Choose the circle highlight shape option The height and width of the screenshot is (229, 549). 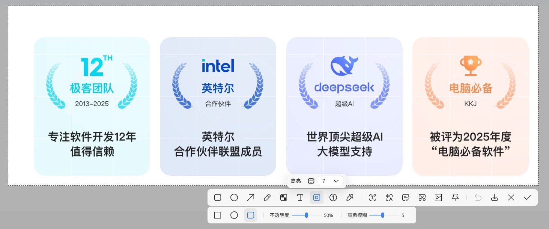pyautogui.click(x=234, y=215)
